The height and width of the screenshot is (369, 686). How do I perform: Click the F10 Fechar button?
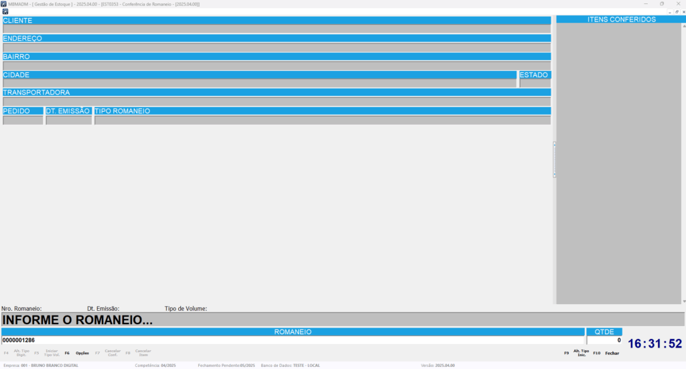[x=606, y=353]
